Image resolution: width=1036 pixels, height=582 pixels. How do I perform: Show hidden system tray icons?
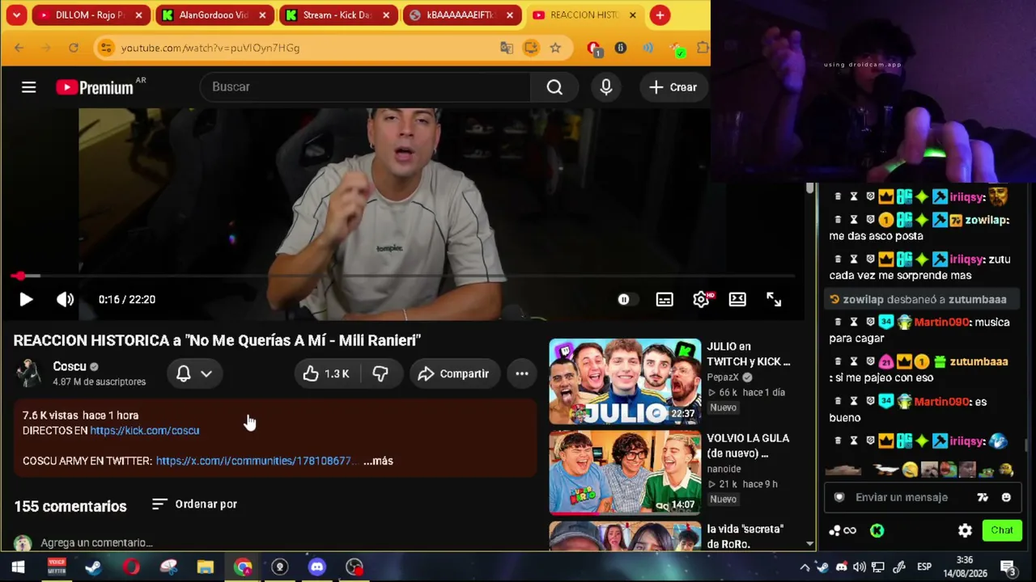805,567
